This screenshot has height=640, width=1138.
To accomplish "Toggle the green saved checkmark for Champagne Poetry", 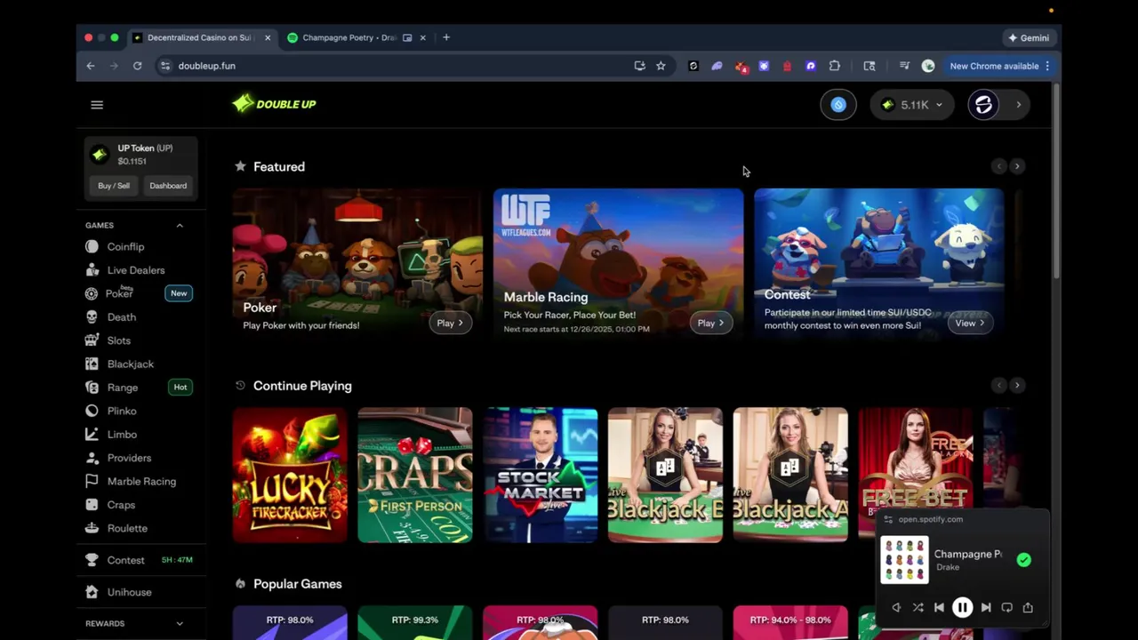I will (x=1024, y=560).
